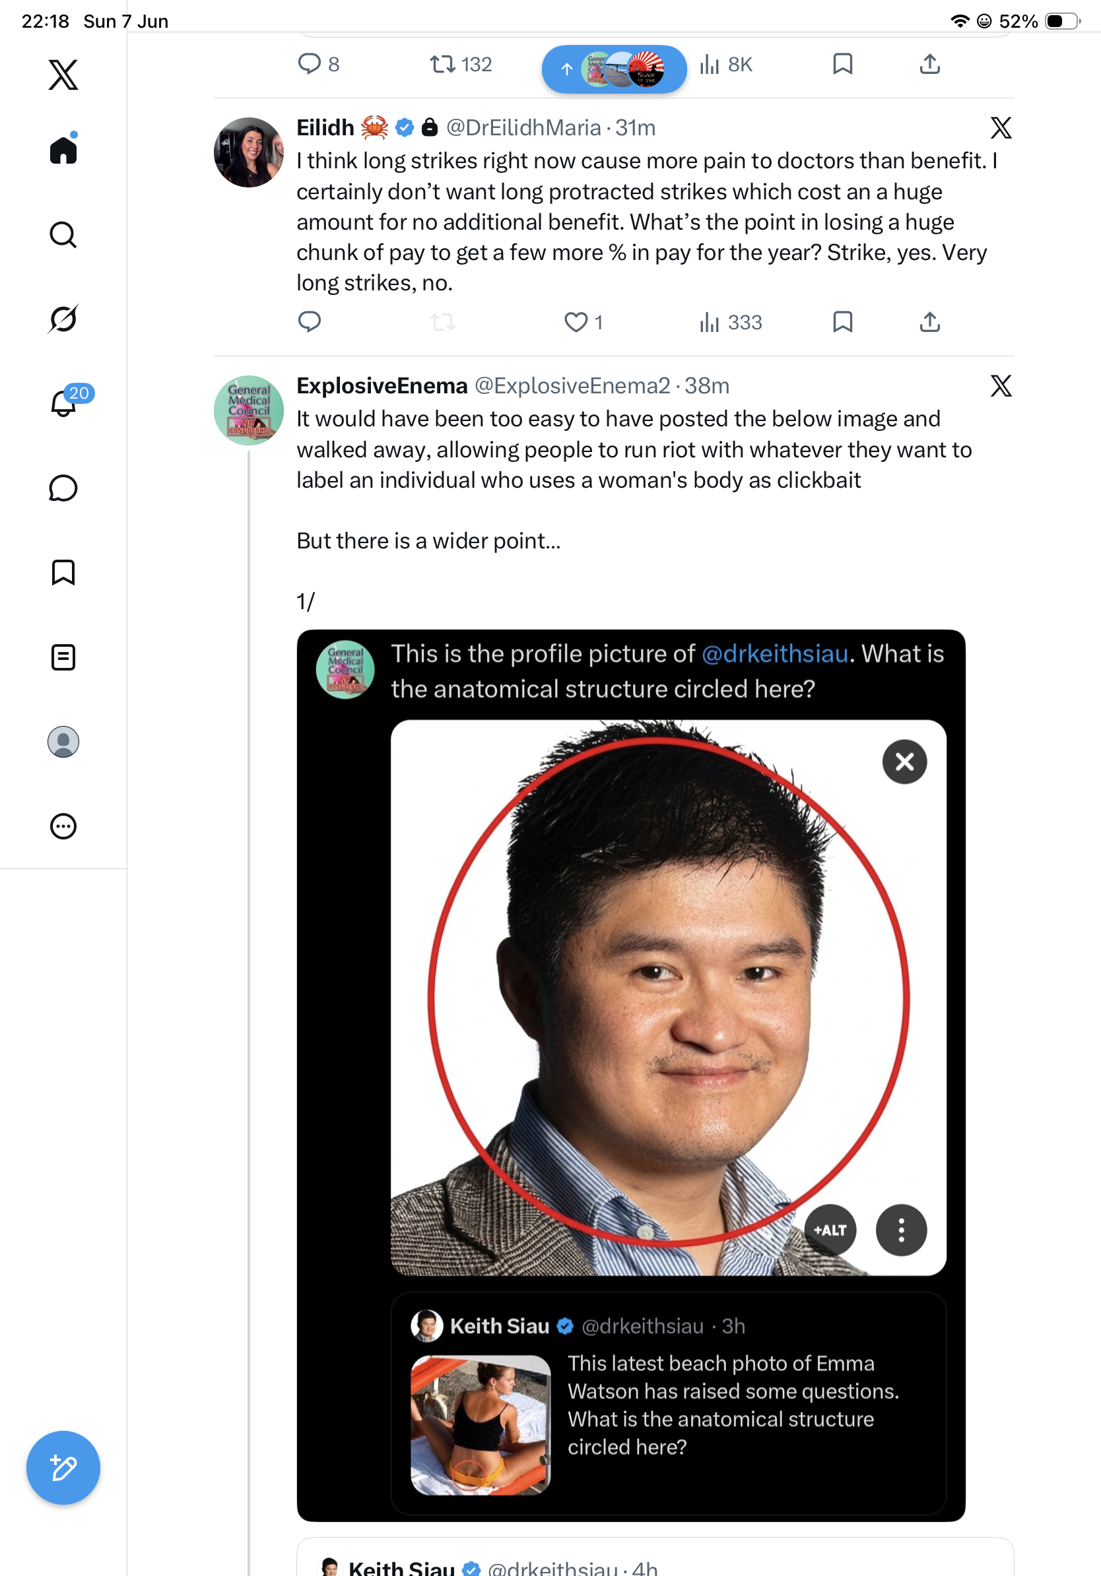Remove the attached image with X

904,762
